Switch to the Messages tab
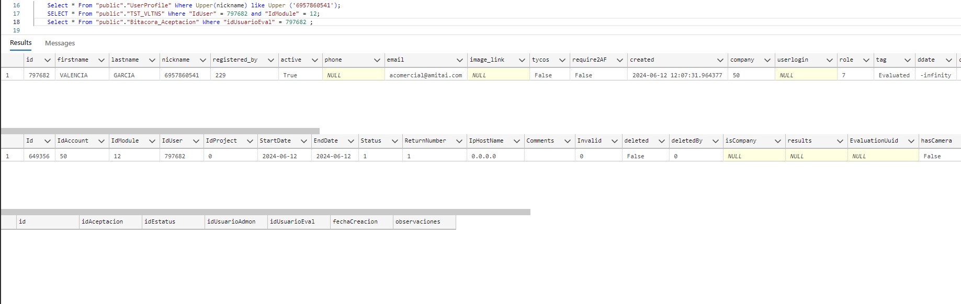Viewport: 961px width, 304px height. [60, 43]
